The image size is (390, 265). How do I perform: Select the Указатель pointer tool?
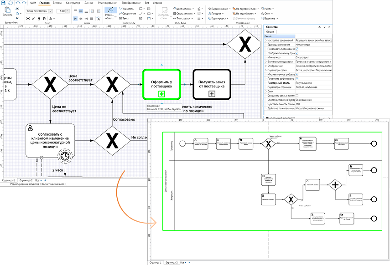pos(126,9)
